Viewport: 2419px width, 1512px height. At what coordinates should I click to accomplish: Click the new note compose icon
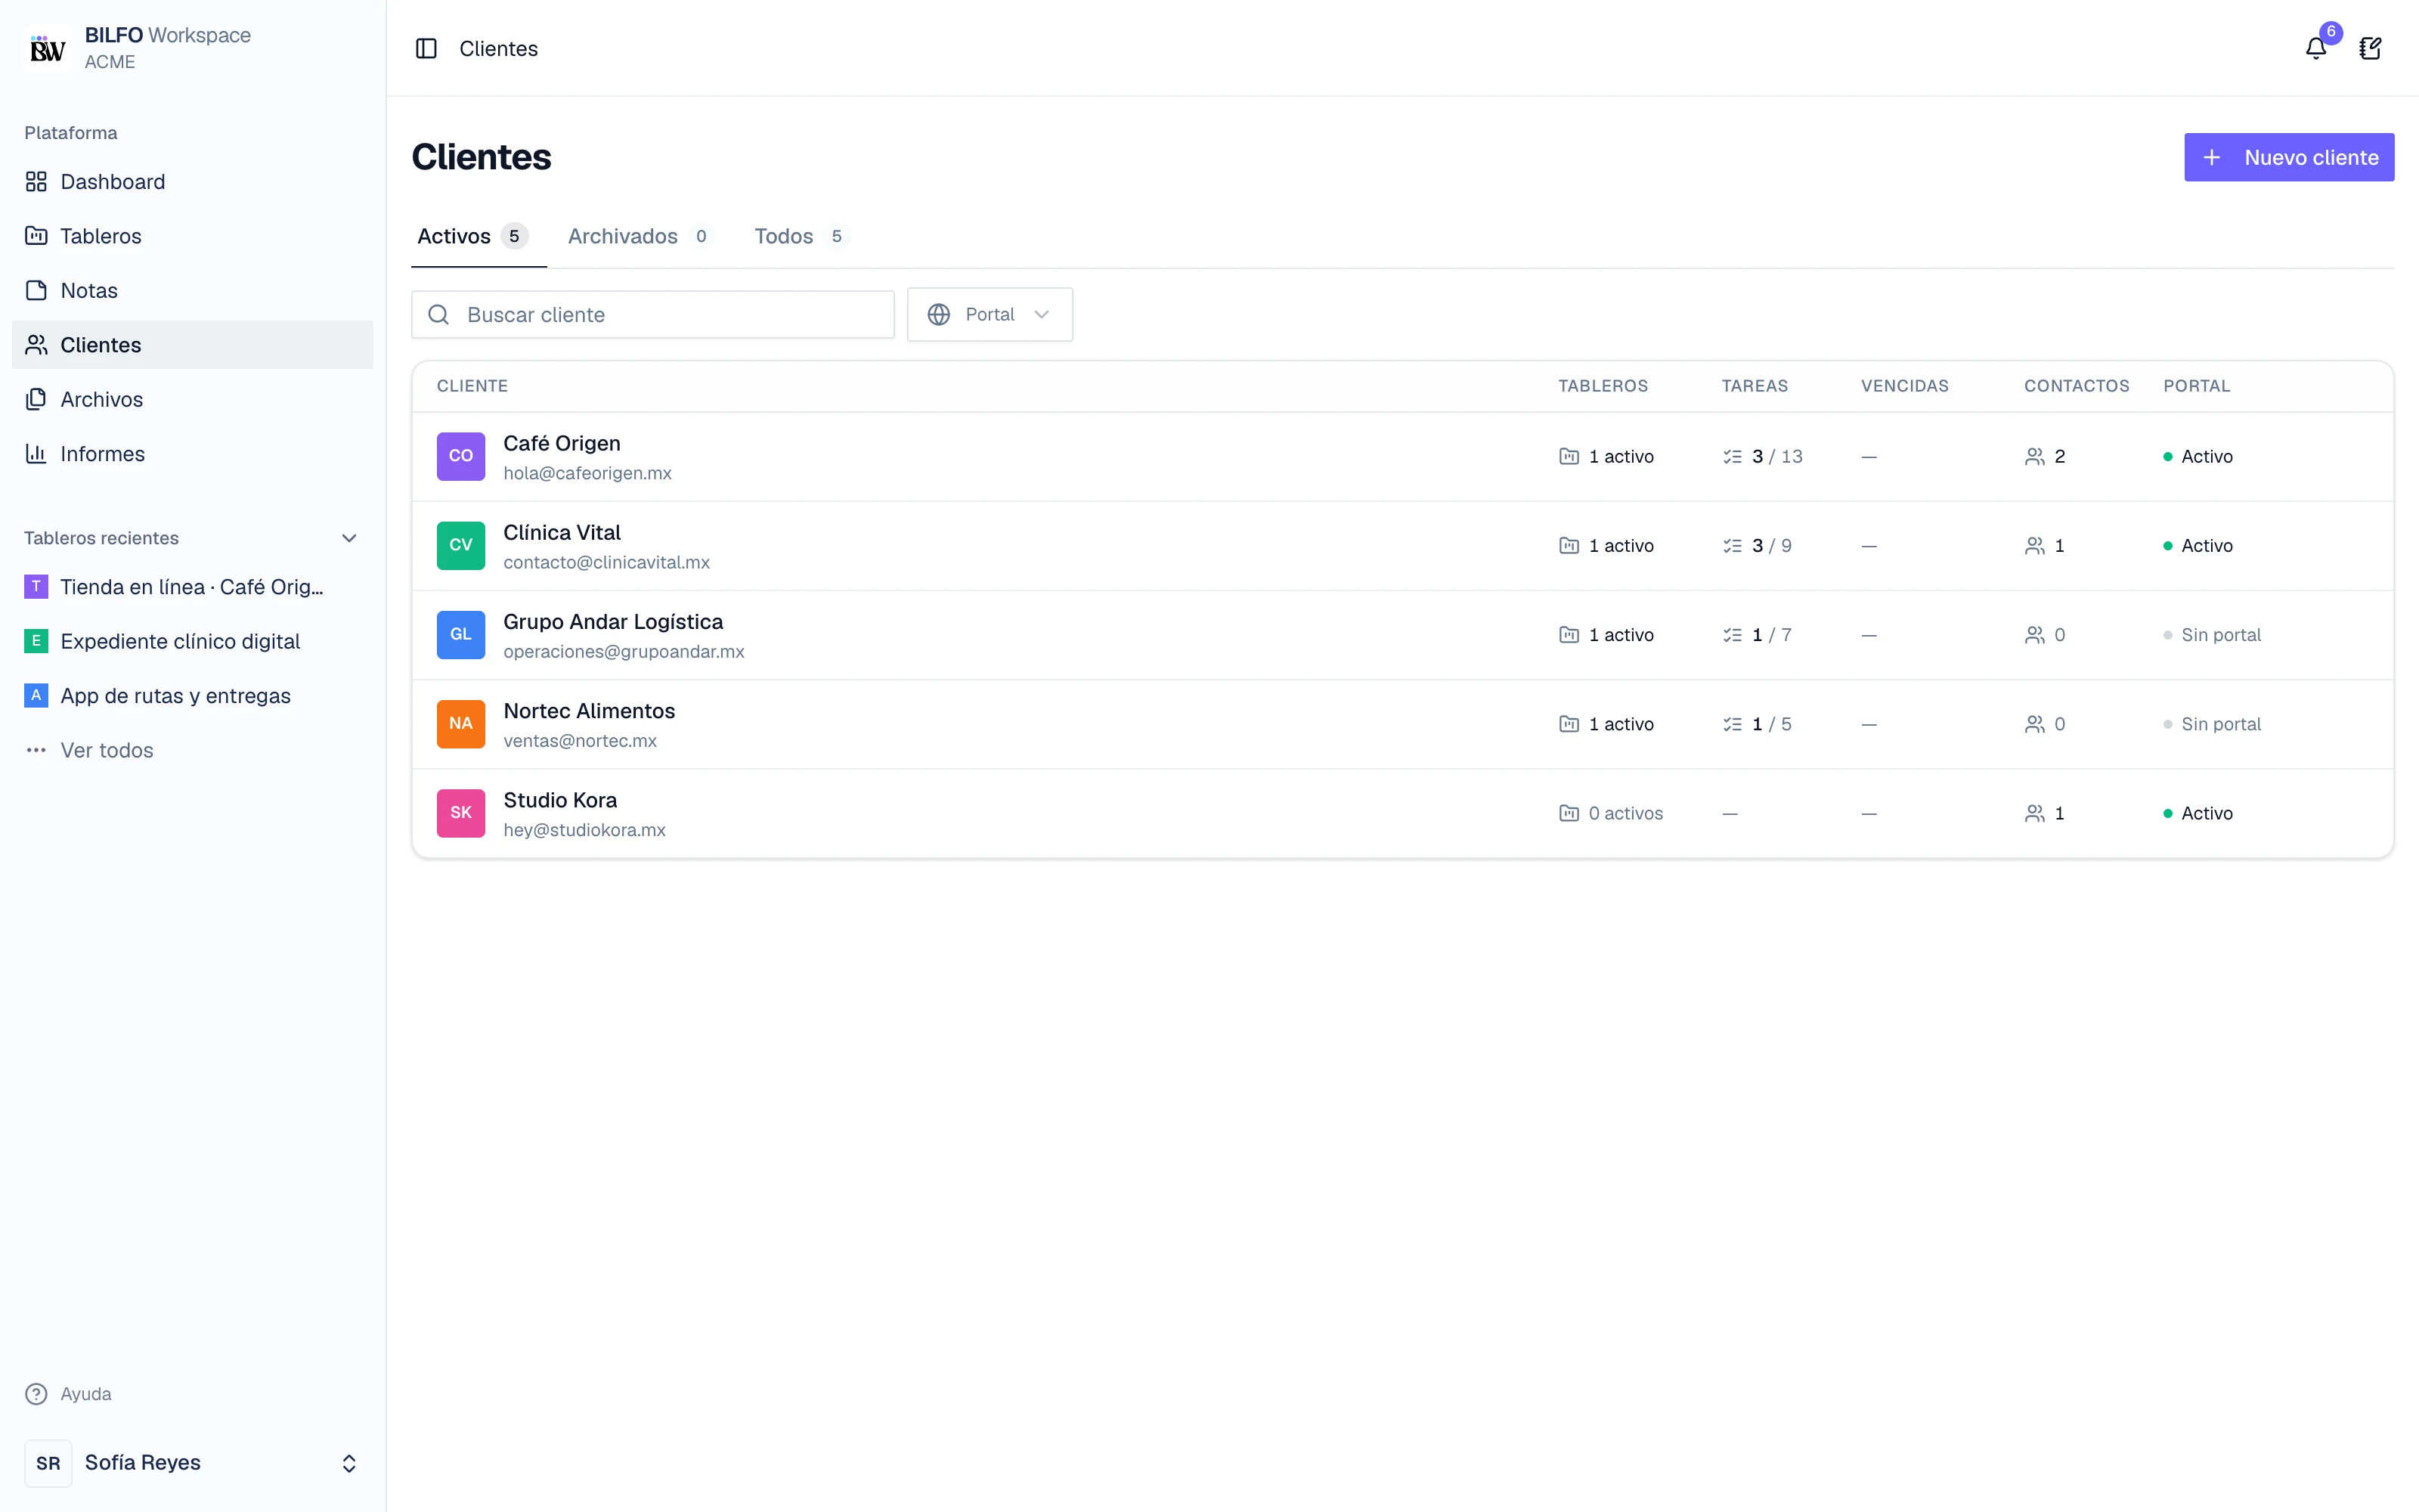(2370, 48)
